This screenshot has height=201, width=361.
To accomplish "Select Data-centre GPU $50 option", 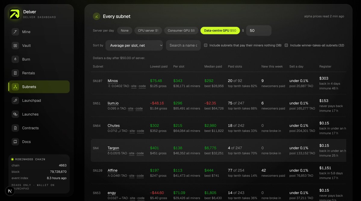I will pos(220,30).
